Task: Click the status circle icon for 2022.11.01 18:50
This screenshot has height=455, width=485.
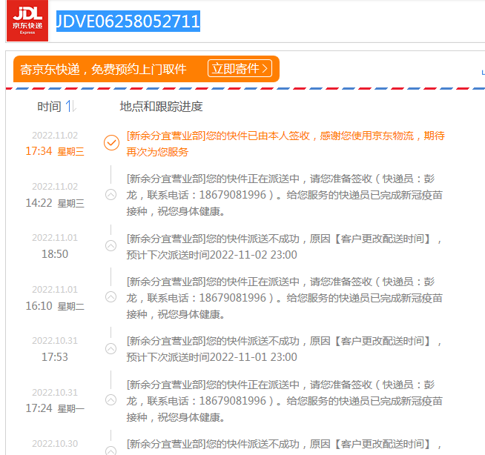Action: [110, 246]
